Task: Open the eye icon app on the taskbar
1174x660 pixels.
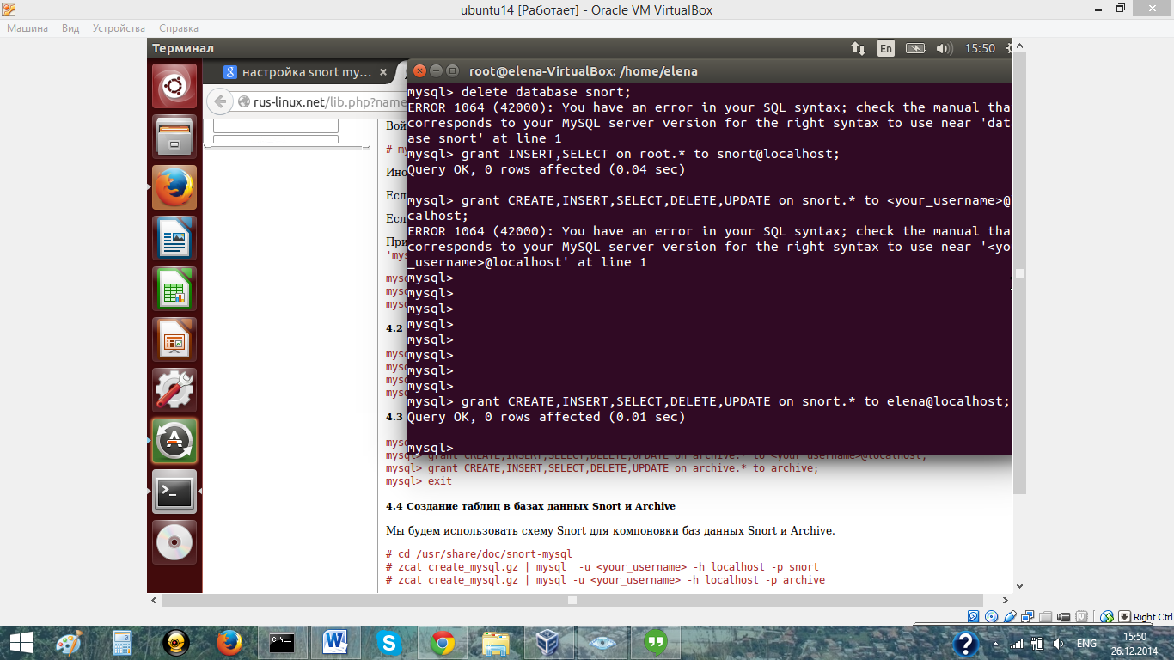Action: pyautogui.click(x=602, y=643)
